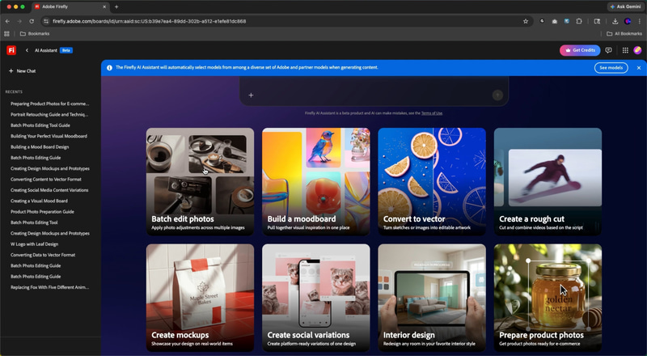Open the Create a rough cut card
This screenshot has width=647, height=356.
[x=548, y=182]
